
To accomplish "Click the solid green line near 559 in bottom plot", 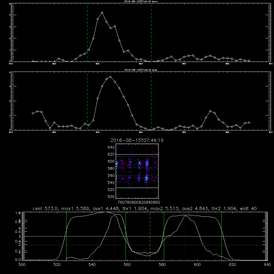I will click(126, 236).
